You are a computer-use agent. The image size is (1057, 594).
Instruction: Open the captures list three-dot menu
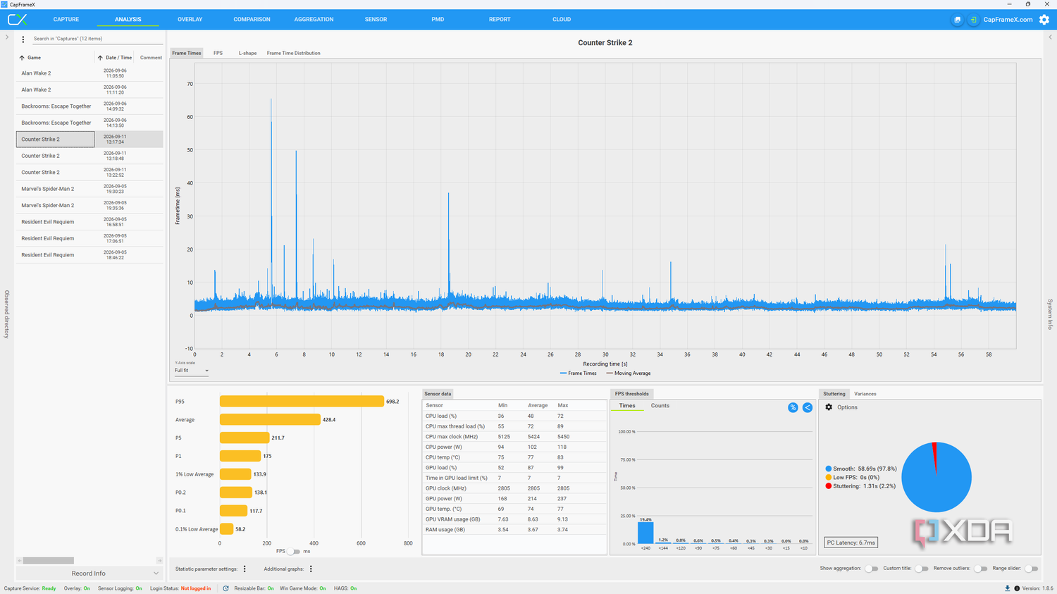[23, 39]
